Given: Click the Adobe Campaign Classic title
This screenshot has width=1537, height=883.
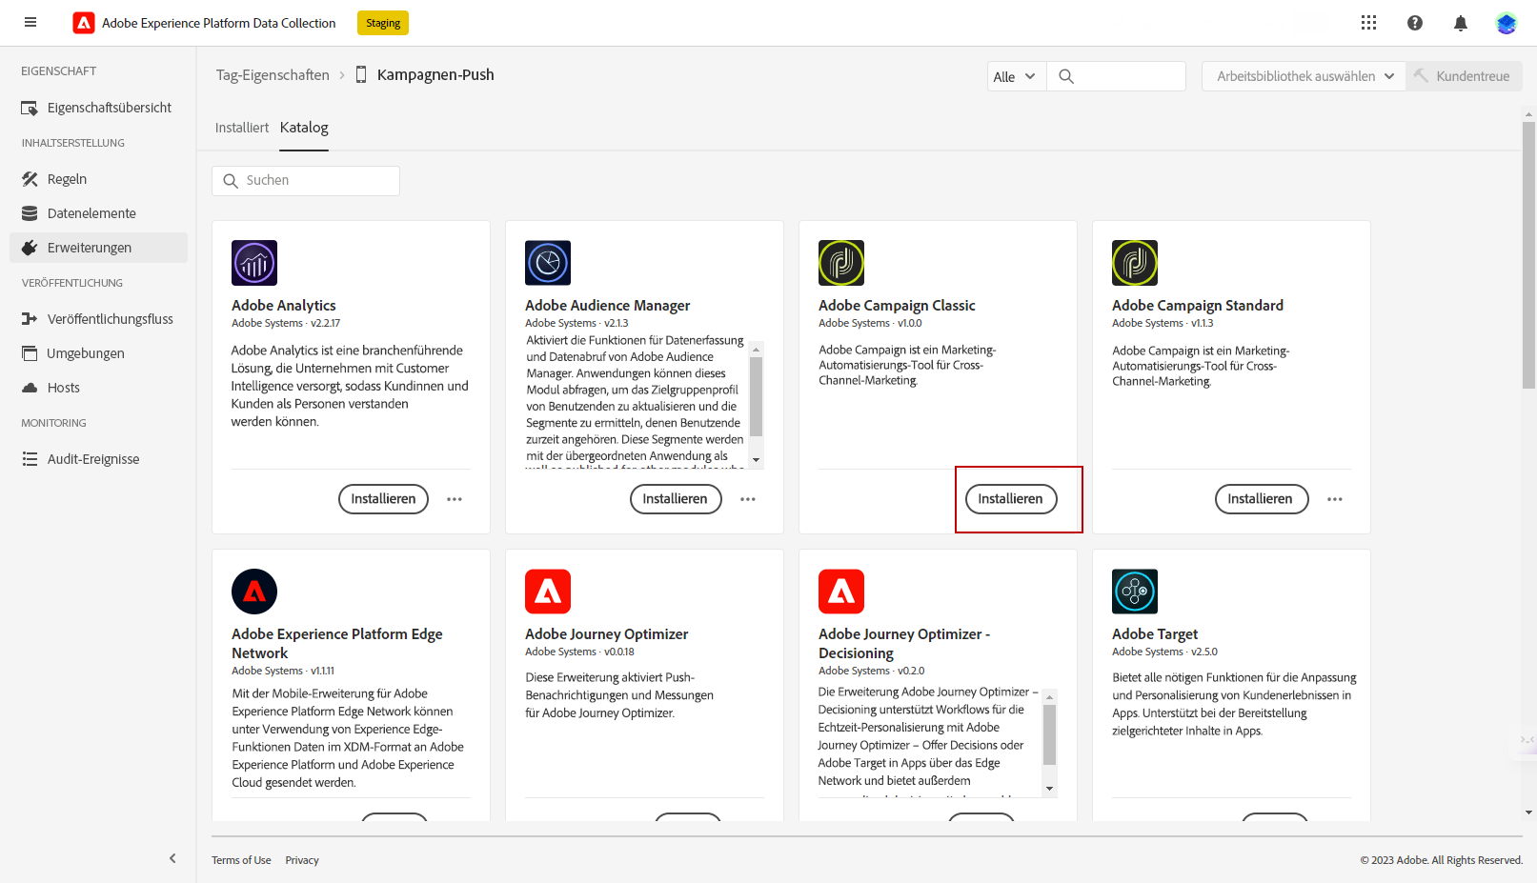Looking at the screenshot, I should (897, 306).
